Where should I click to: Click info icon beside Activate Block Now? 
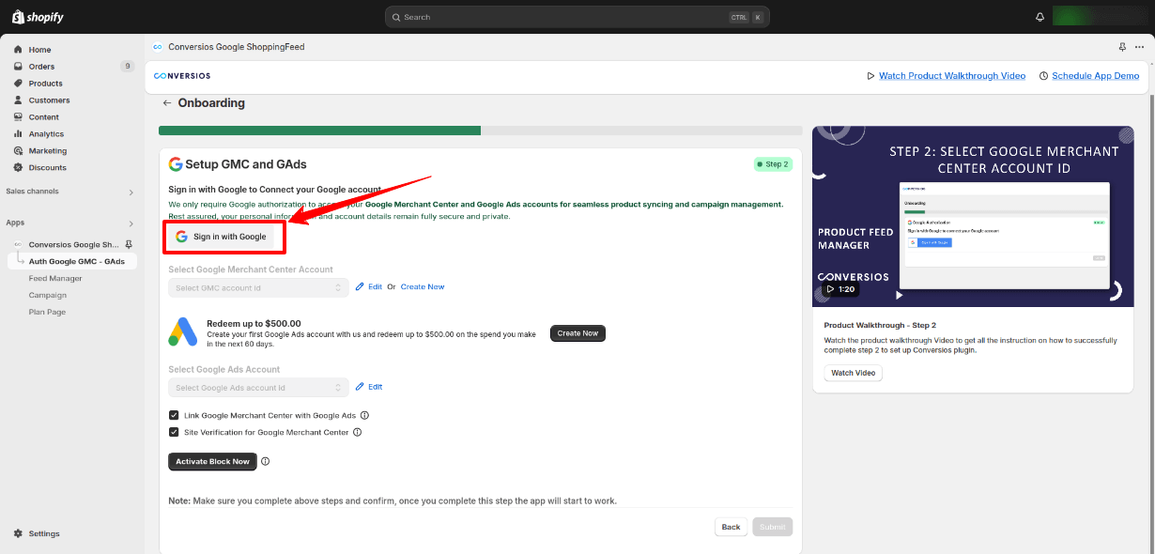[266, 462]
